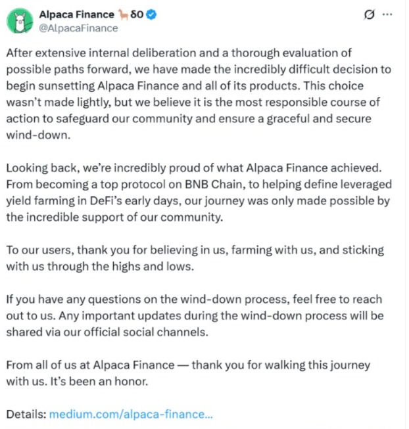The image size is (409, 429).
Task: Click the alpaca emoji next to the name
Action: [x=123, y=13]
